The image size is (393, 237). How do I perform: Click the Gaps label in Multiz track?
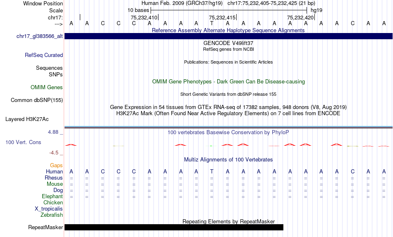click(56, 166)
